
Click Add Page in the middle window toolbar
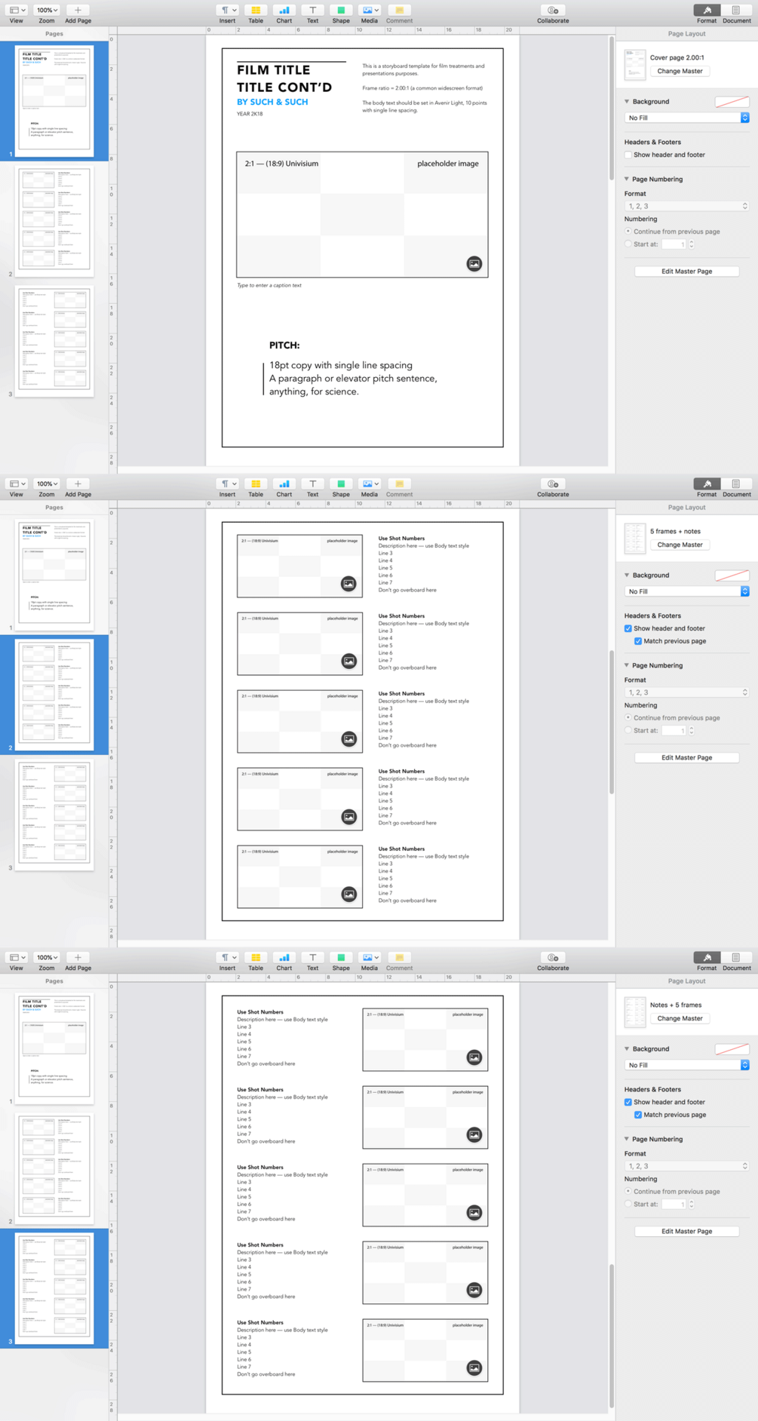(x=78, y=484)
